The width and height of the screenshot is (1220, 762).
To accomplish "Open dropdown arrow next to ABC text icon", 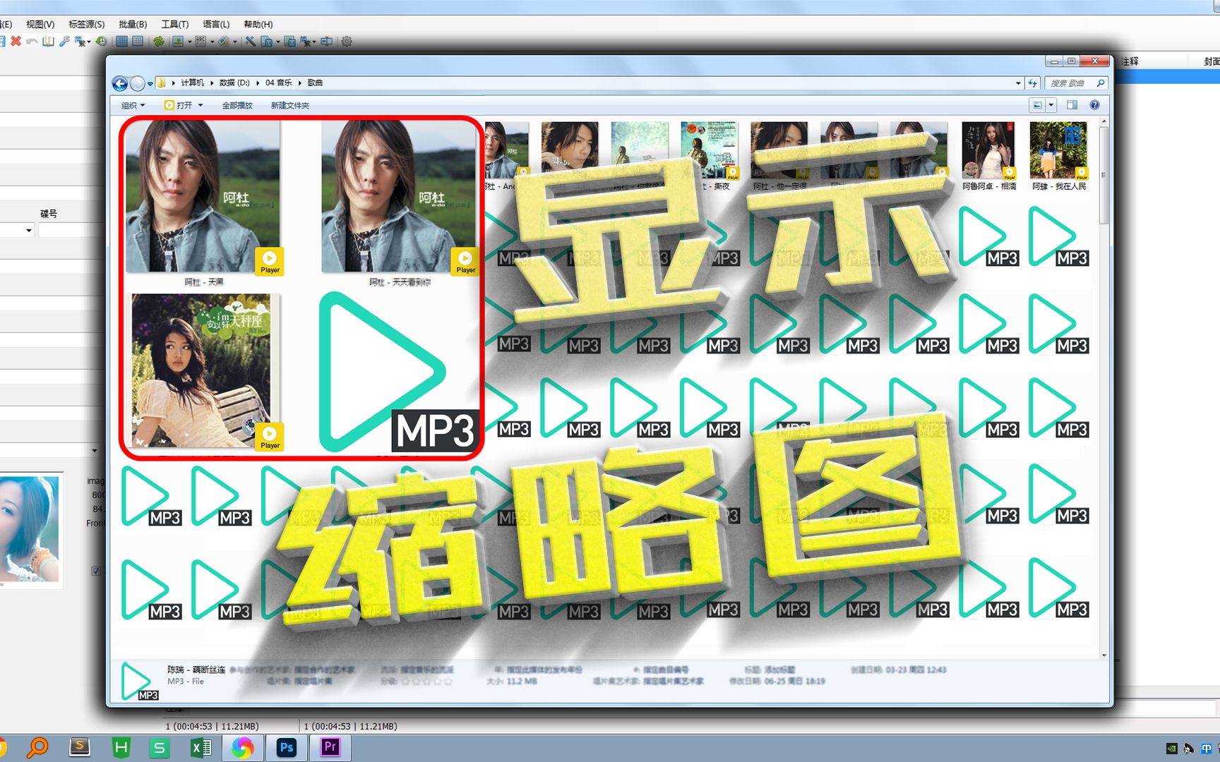I will 212,42.
